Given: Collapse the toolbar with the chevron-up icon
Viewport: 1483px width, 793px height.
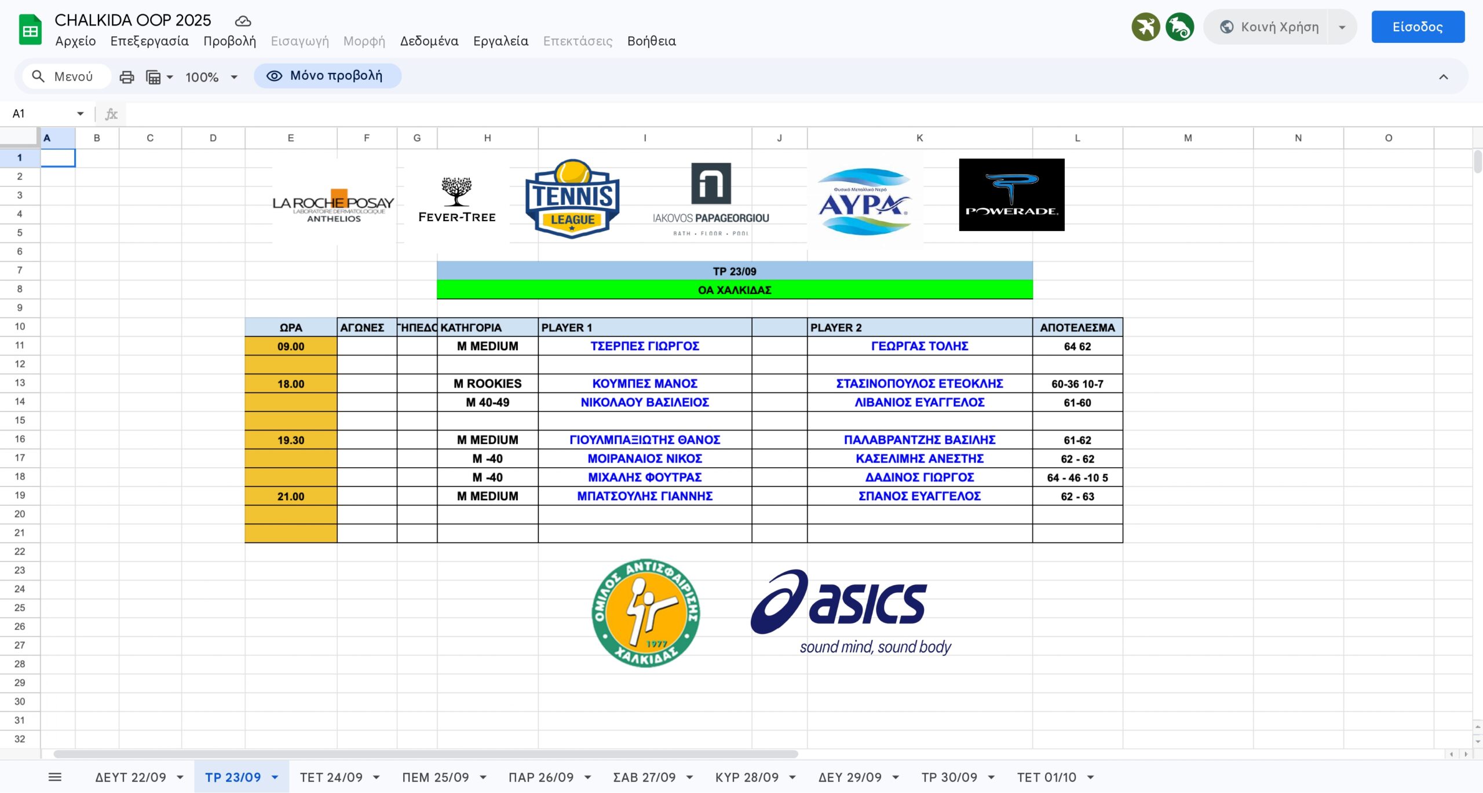Looking at the screenshot, I should click(x=1444, y=77).
